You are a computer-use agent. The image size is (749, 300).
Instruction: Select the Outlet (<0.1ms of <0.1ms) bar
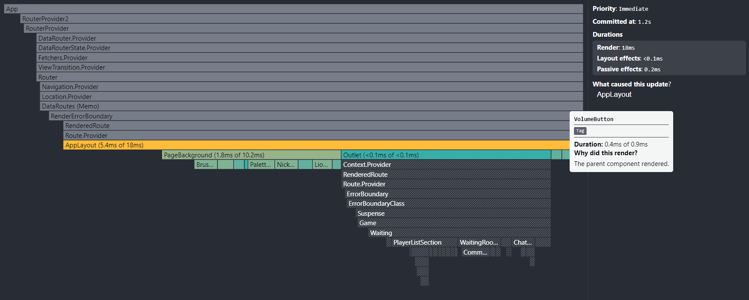[x=446, y=155]
